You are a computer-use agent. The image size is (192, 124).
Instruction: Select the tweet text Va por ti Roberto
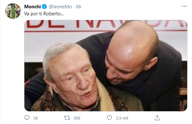44,14
